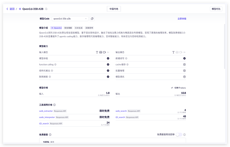Click Responses API tag next to web_extractor
The image size is (230, 147).
[60, 111]
